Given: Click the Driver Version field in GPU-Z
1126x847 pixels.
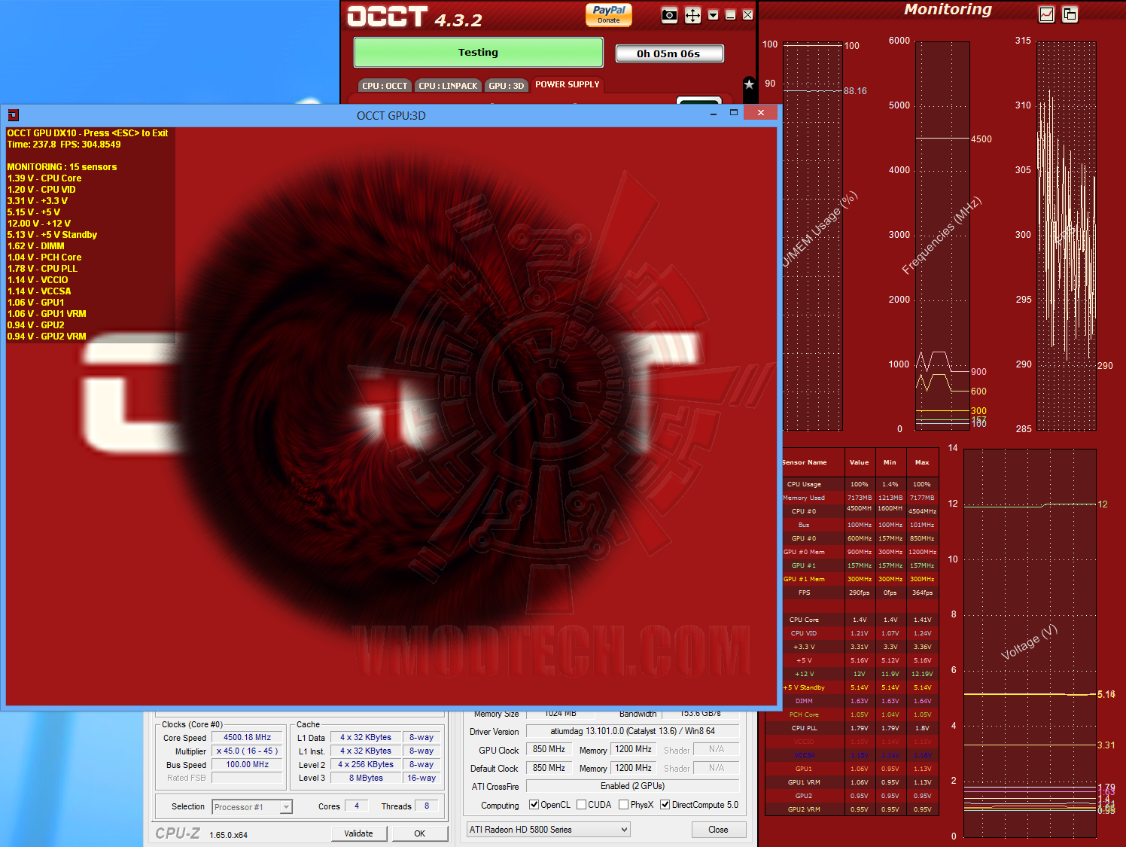Looking at the screenshot, I should click(x=632, y=731).
